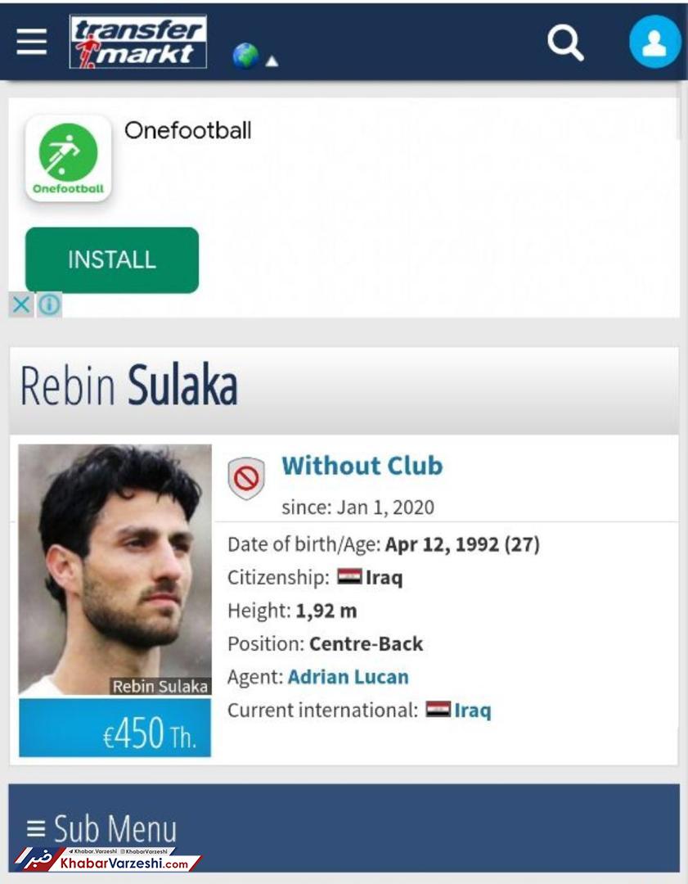Click the €450 Th. market value box

pyautogui.click(x=115, y=728)
